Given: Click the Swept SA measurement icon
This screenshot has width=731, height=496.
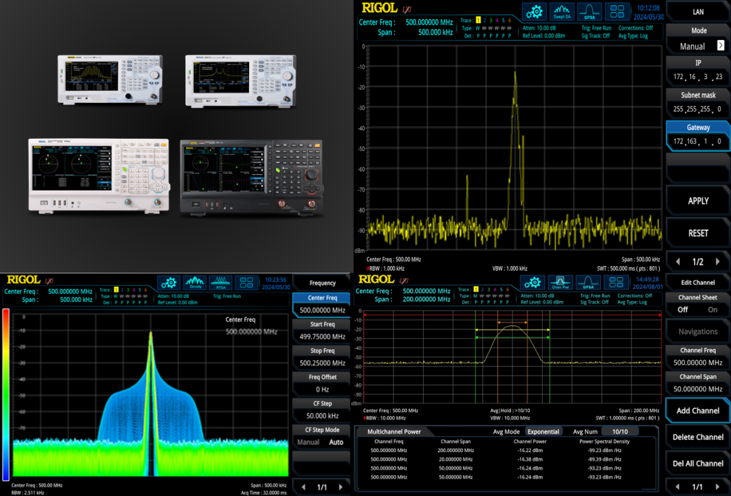Looking at the screenshot, I should (562, 12).
